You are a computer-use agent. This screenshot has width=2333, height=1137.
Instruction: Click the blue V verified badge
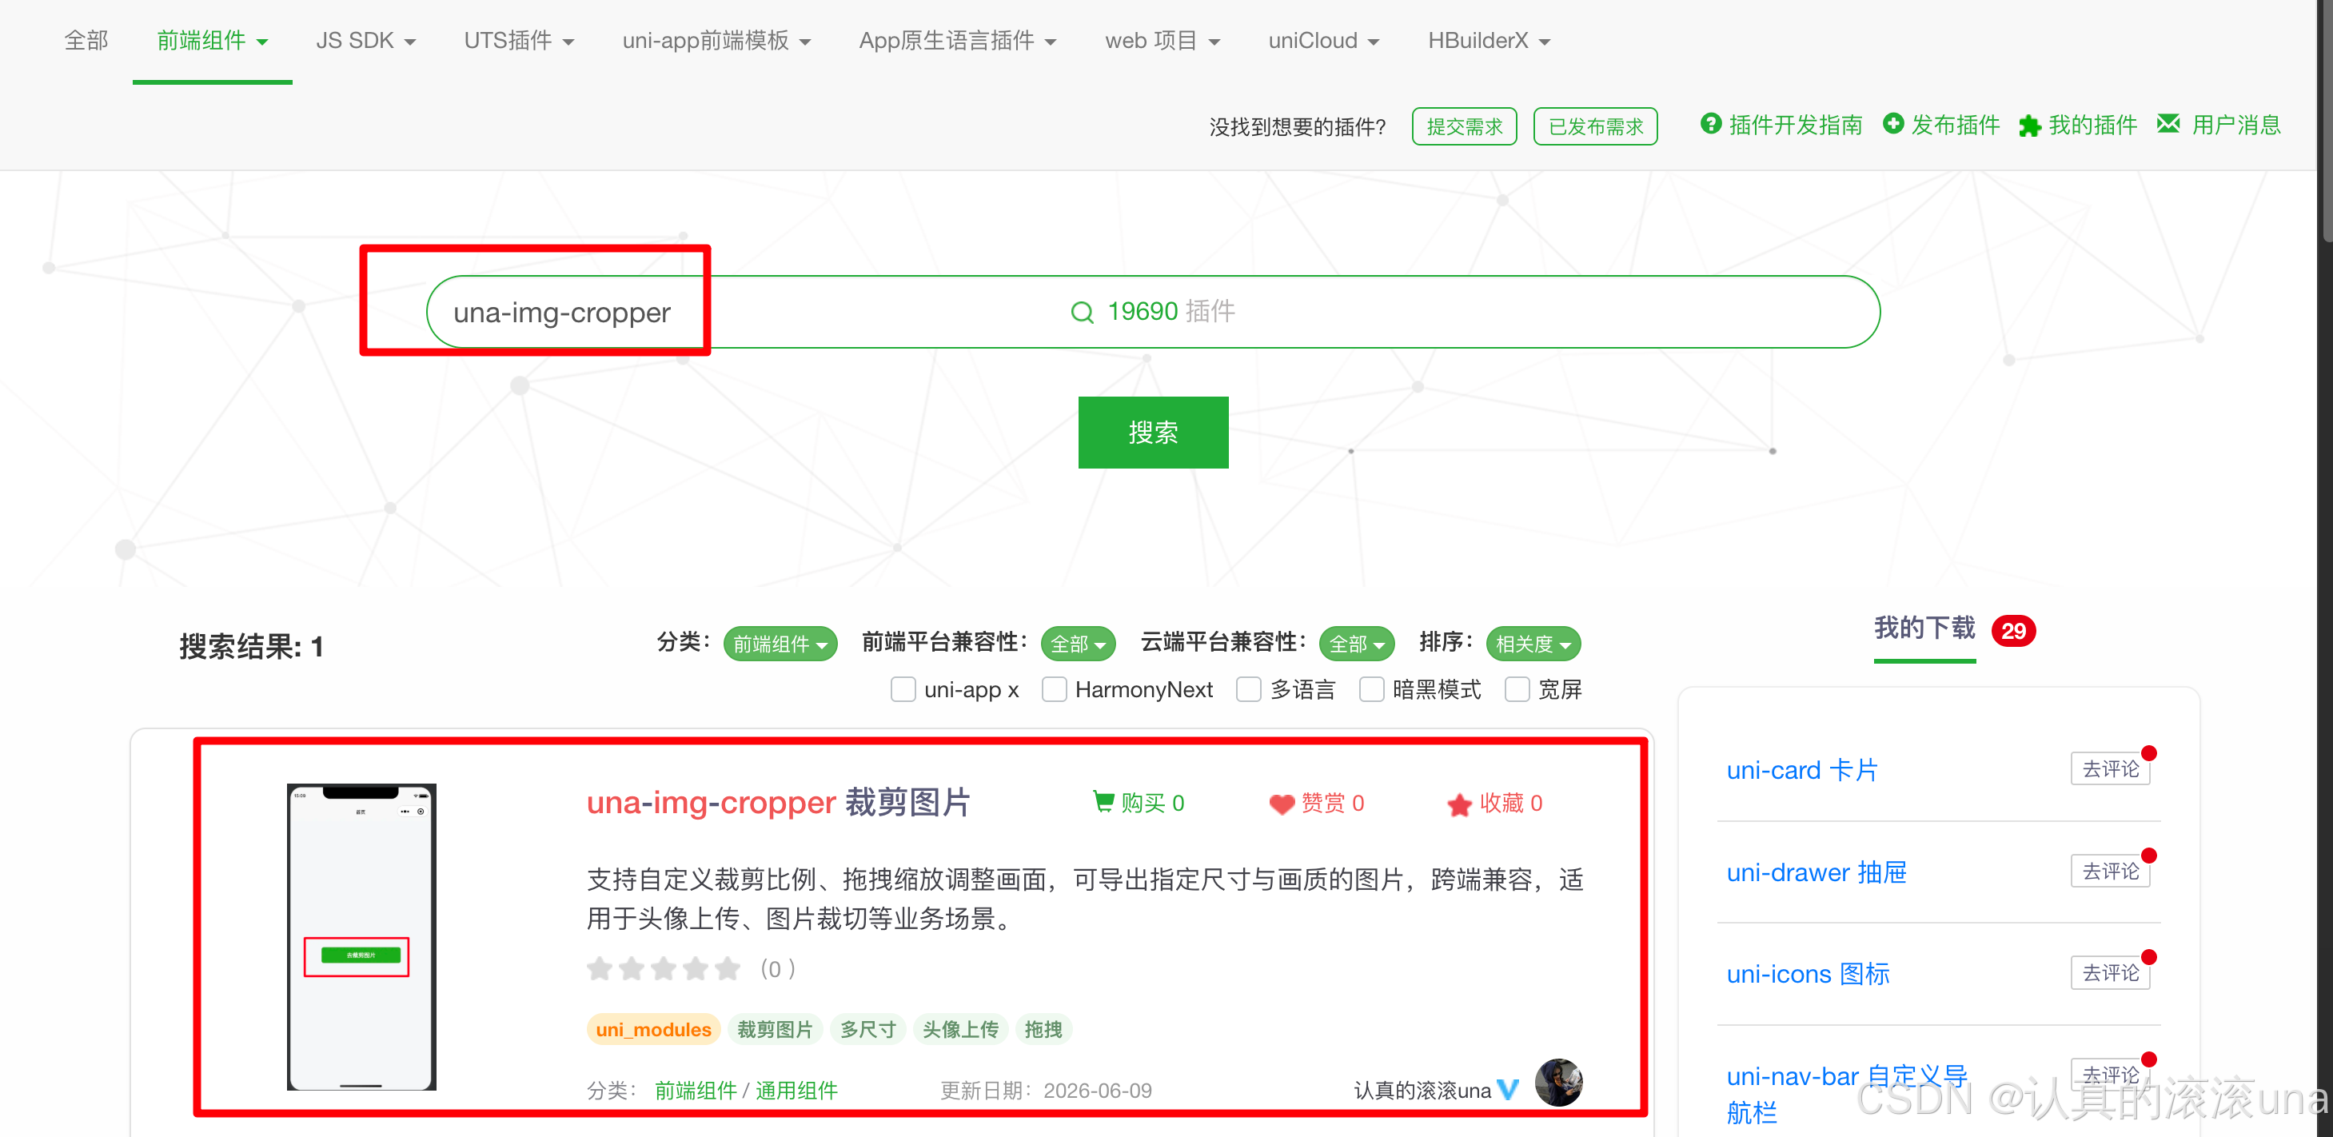click(1508, 1089)
